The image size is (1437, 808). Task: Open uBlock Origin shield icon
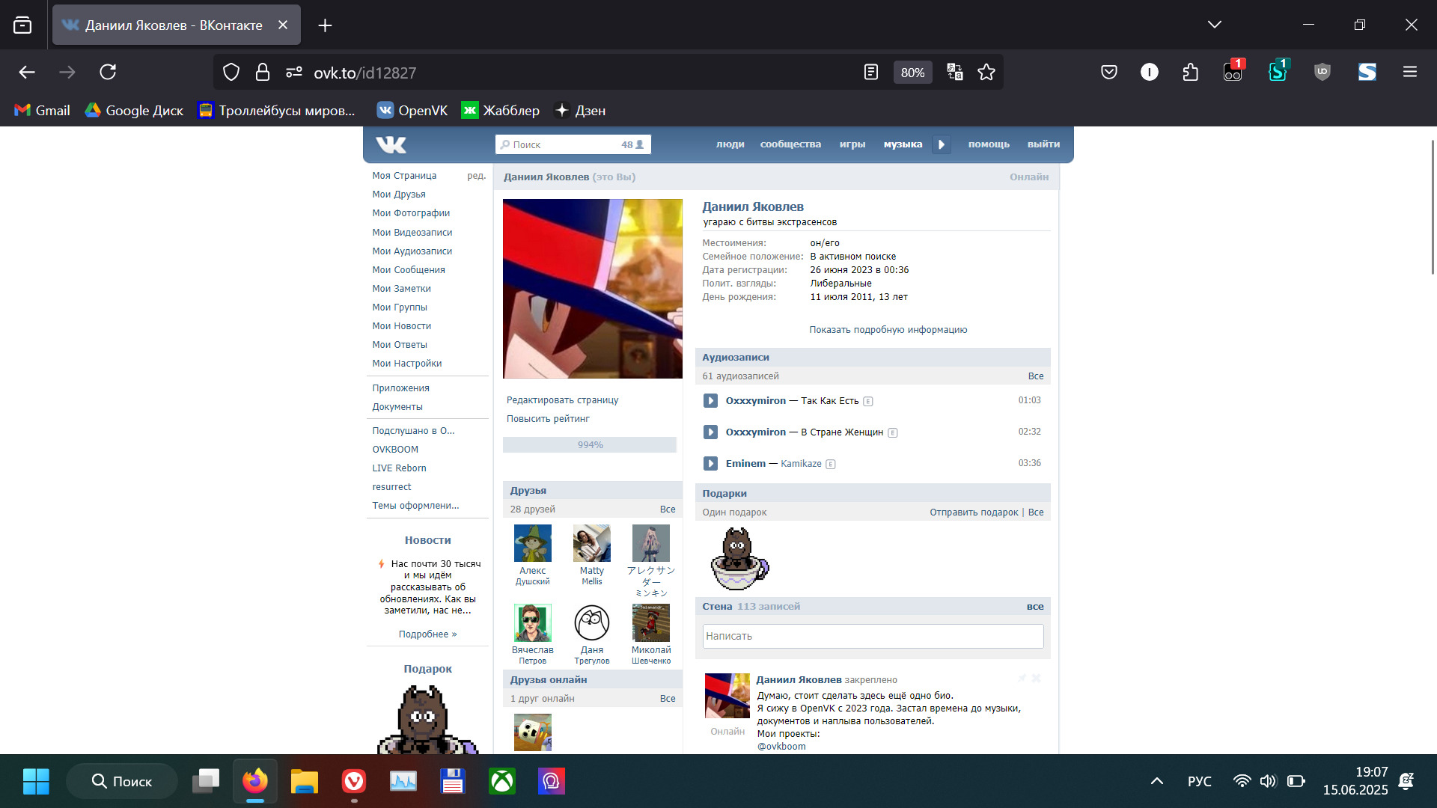(x=1322, y=73)
